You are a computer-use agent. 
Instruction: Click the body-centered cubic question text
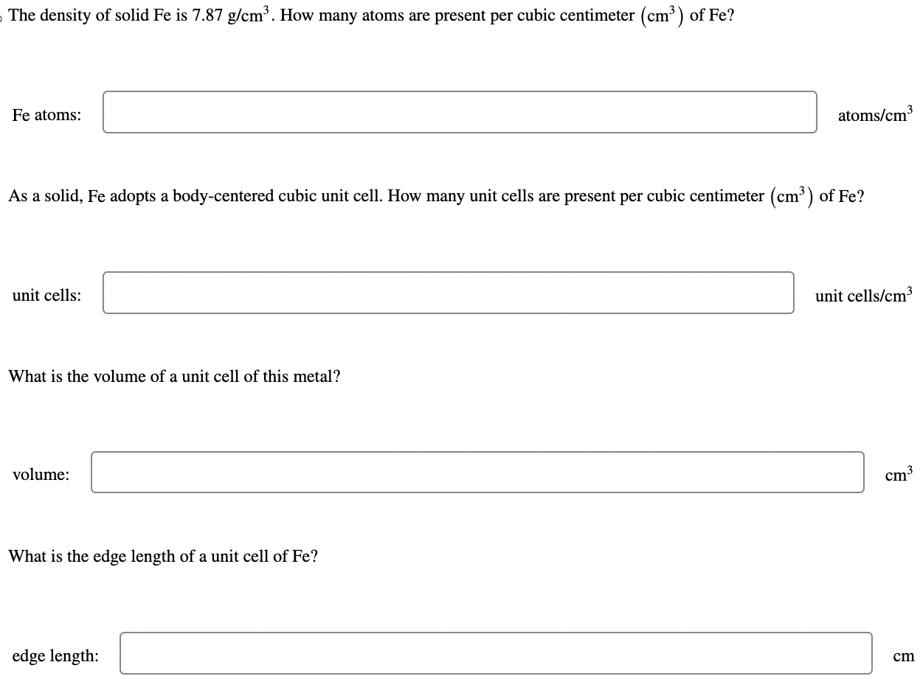click(x=435, y=195)
